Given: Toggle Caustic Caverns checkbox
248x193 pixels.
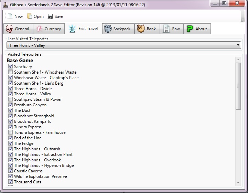Looking at the screenshot, I should click(10, 171).
